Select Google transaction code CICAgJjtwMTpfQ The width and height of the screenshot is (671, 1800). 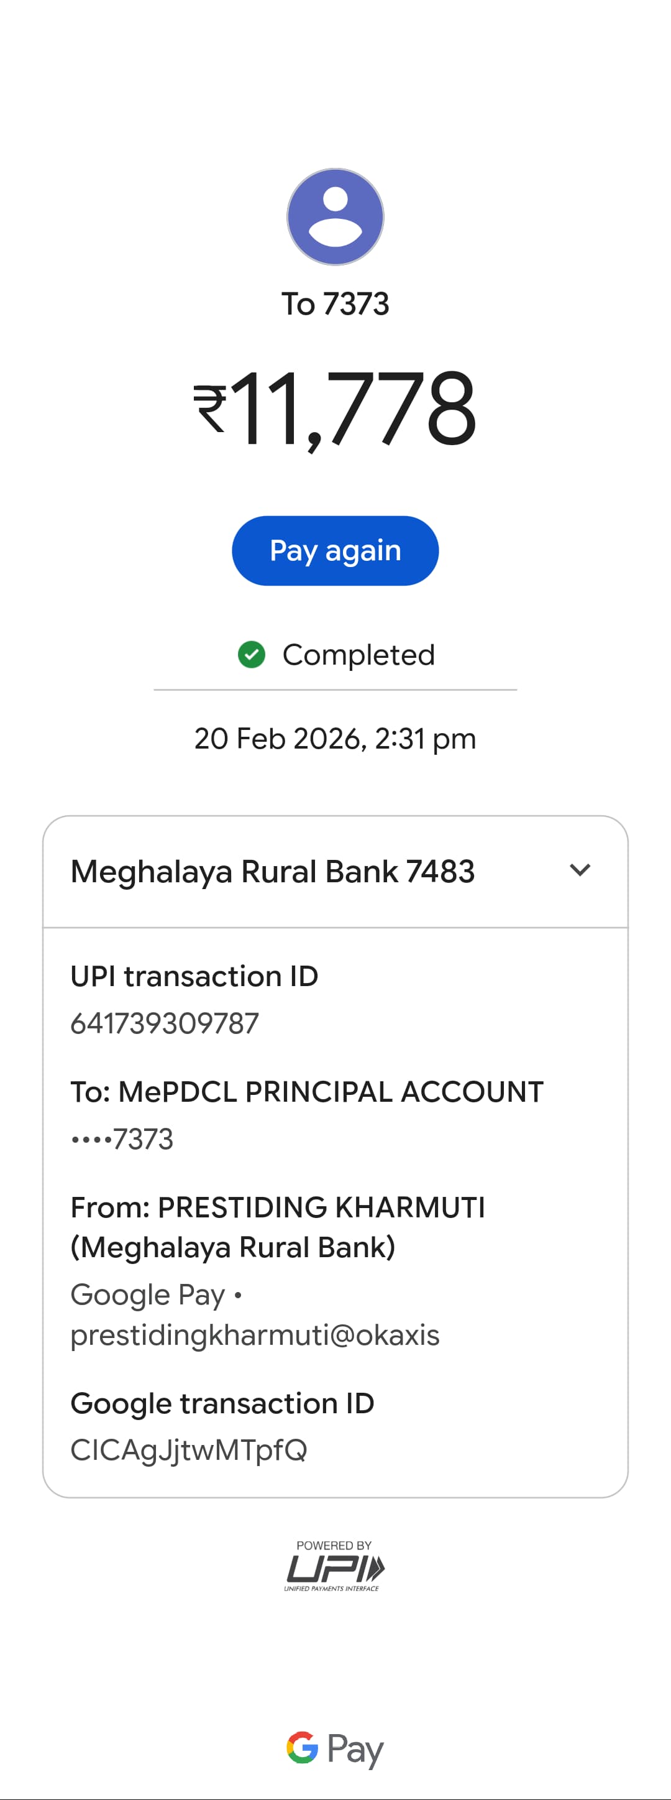188,1450
